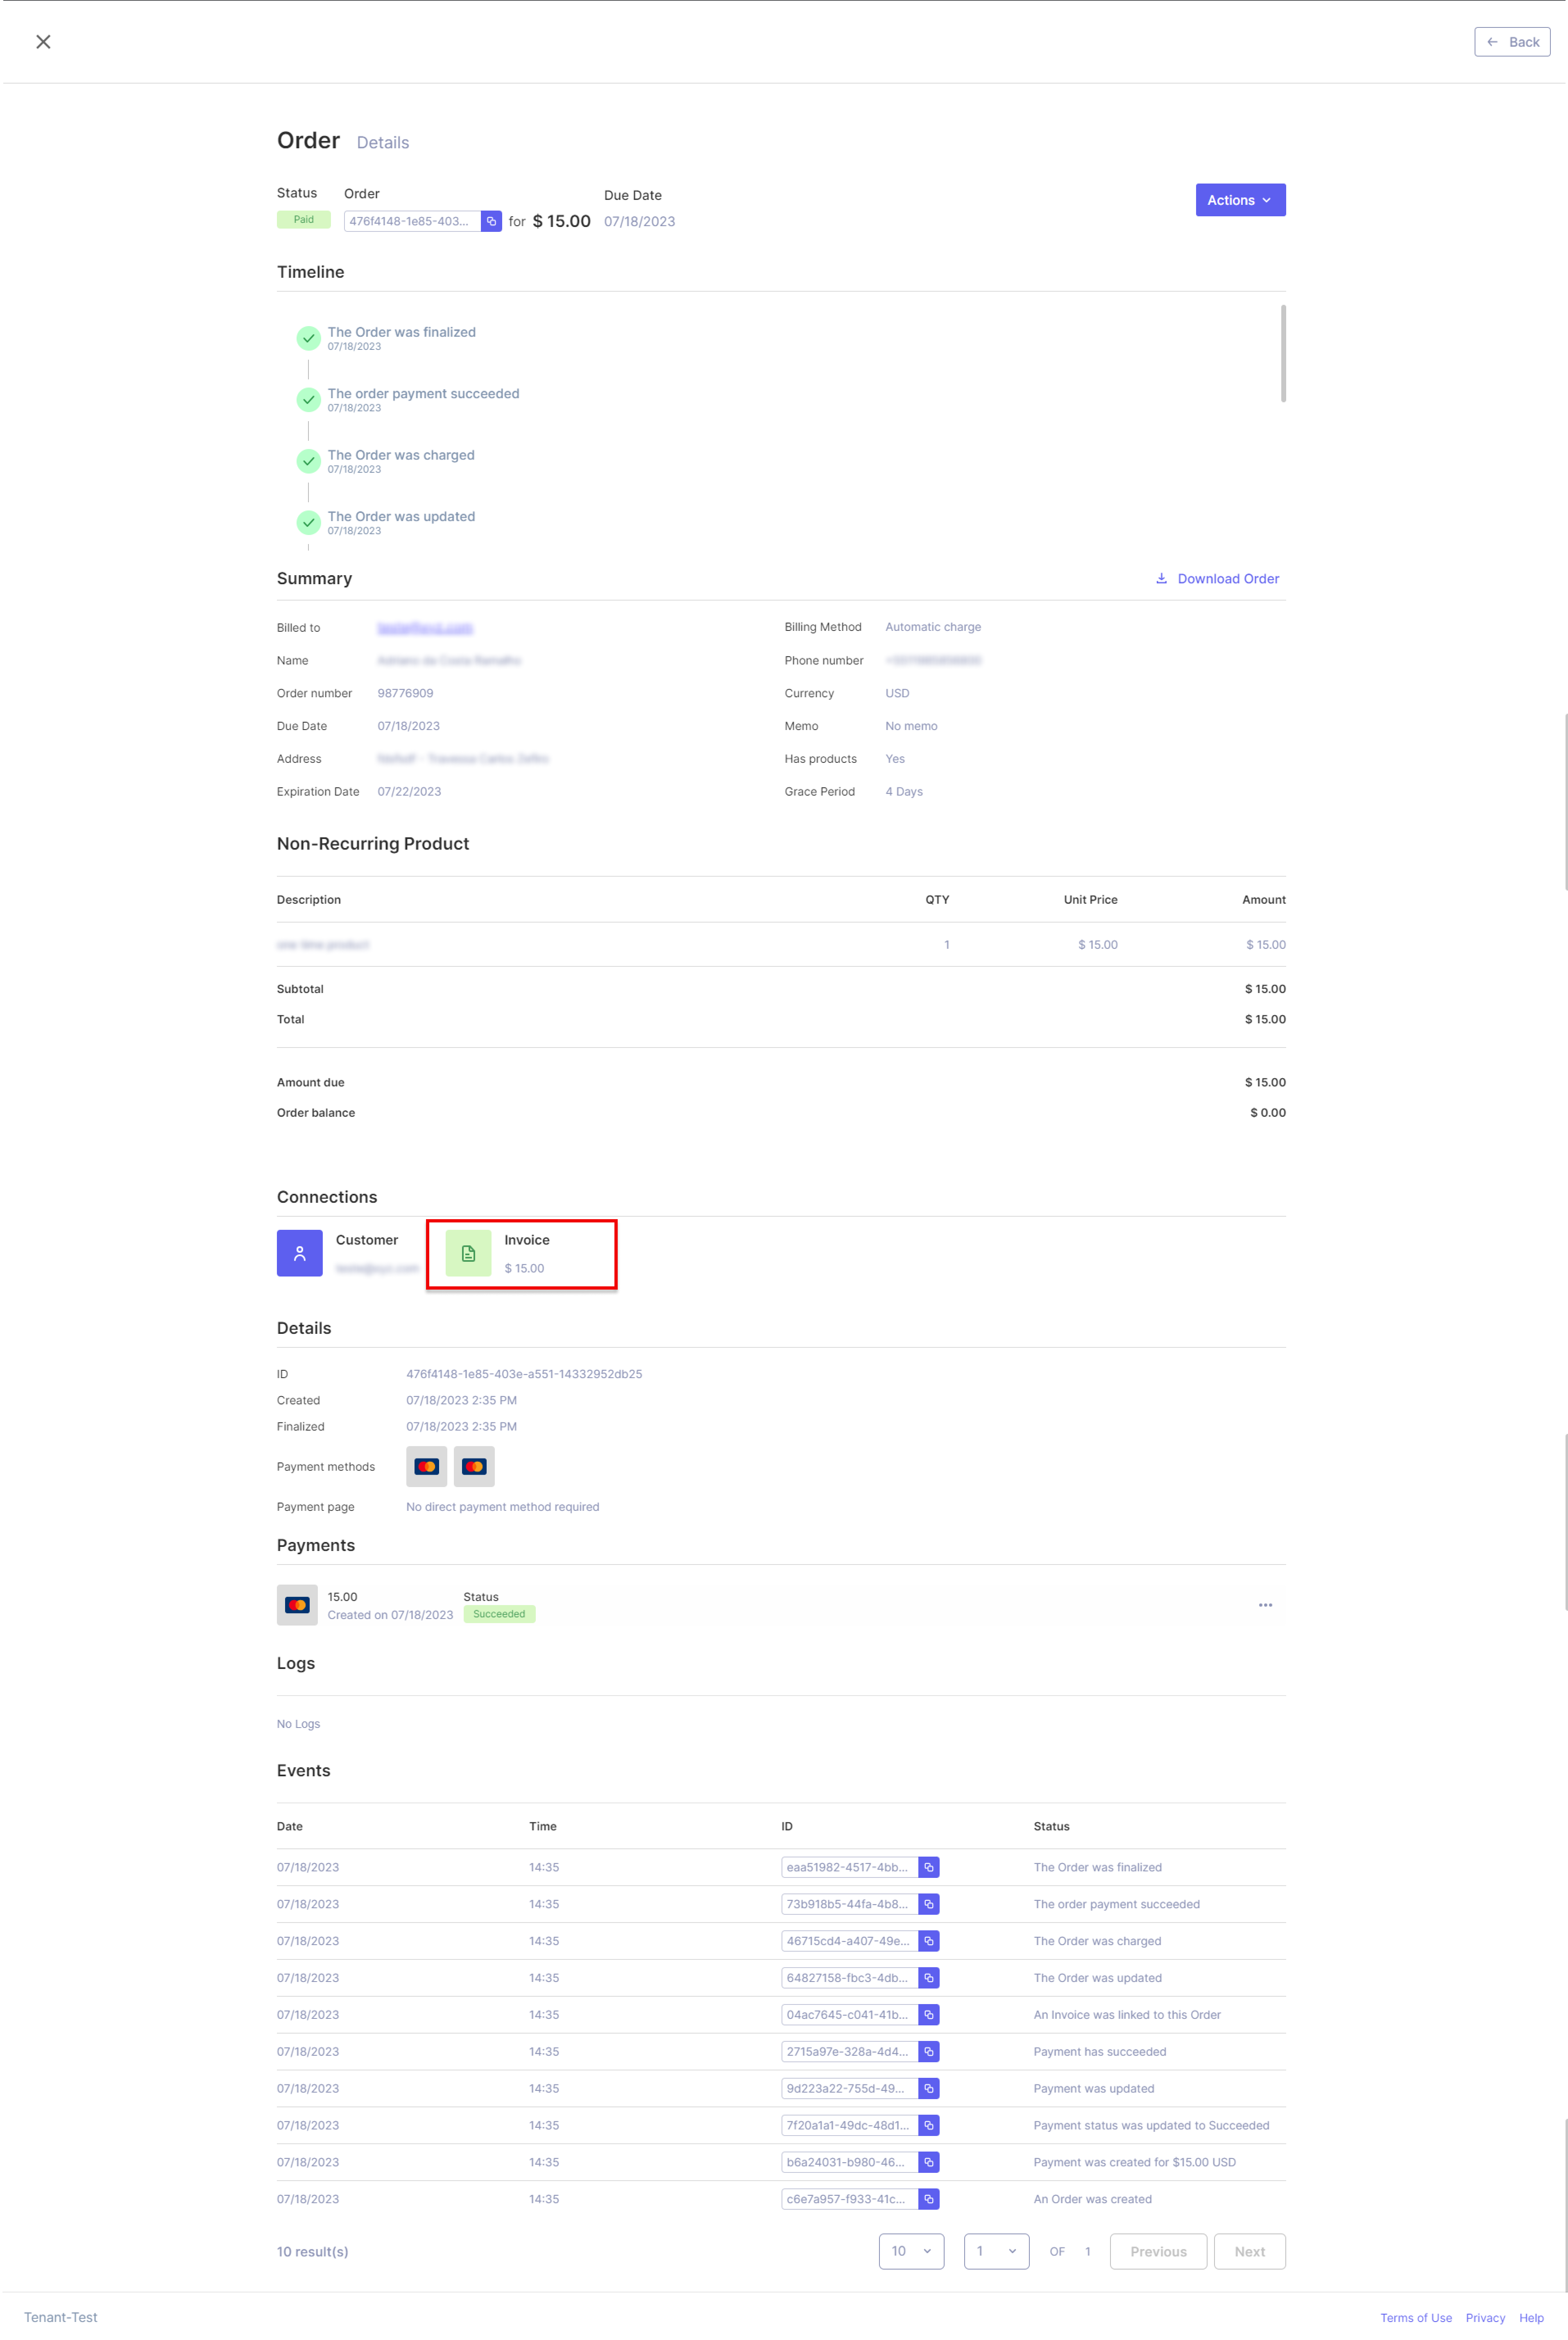The width and height of the screenshot is (1568, 2340).
Task: Open the payment's three-dot options menu
Action: pyautogui.click(x=1265, y=1605)
